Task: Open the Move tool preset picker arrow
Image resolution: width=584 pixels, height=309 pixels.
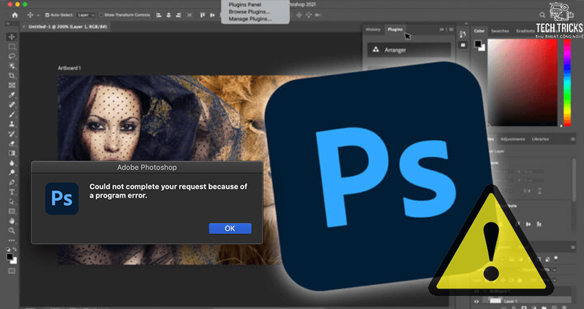Action: tap(38, 15)
